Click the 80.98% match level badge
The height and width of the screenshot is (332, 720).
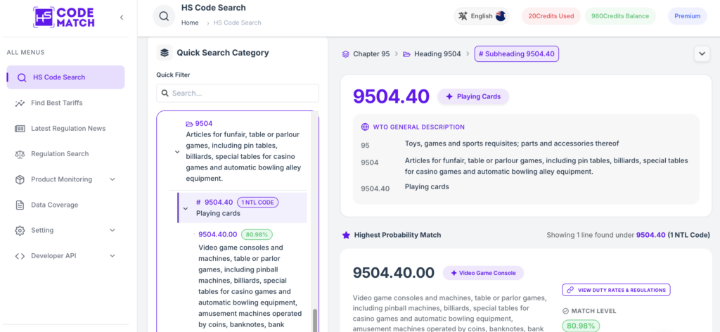pos(581,326)
